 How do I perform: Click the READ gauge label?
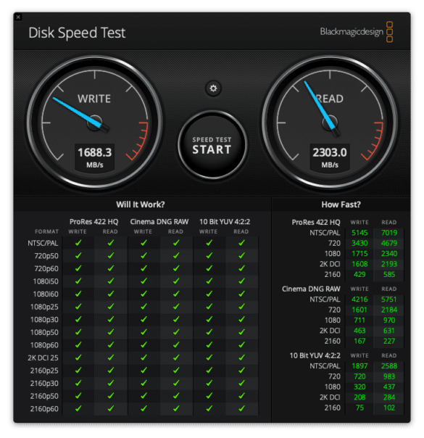tap(330, 99)
